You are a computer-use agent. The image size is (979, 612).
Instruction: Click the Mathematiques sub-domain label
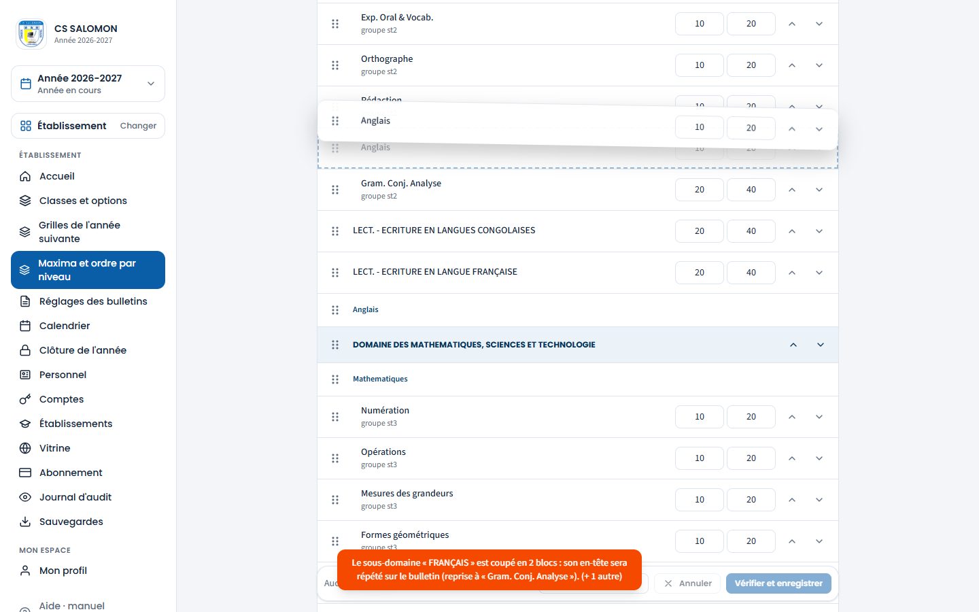[380, 379]
